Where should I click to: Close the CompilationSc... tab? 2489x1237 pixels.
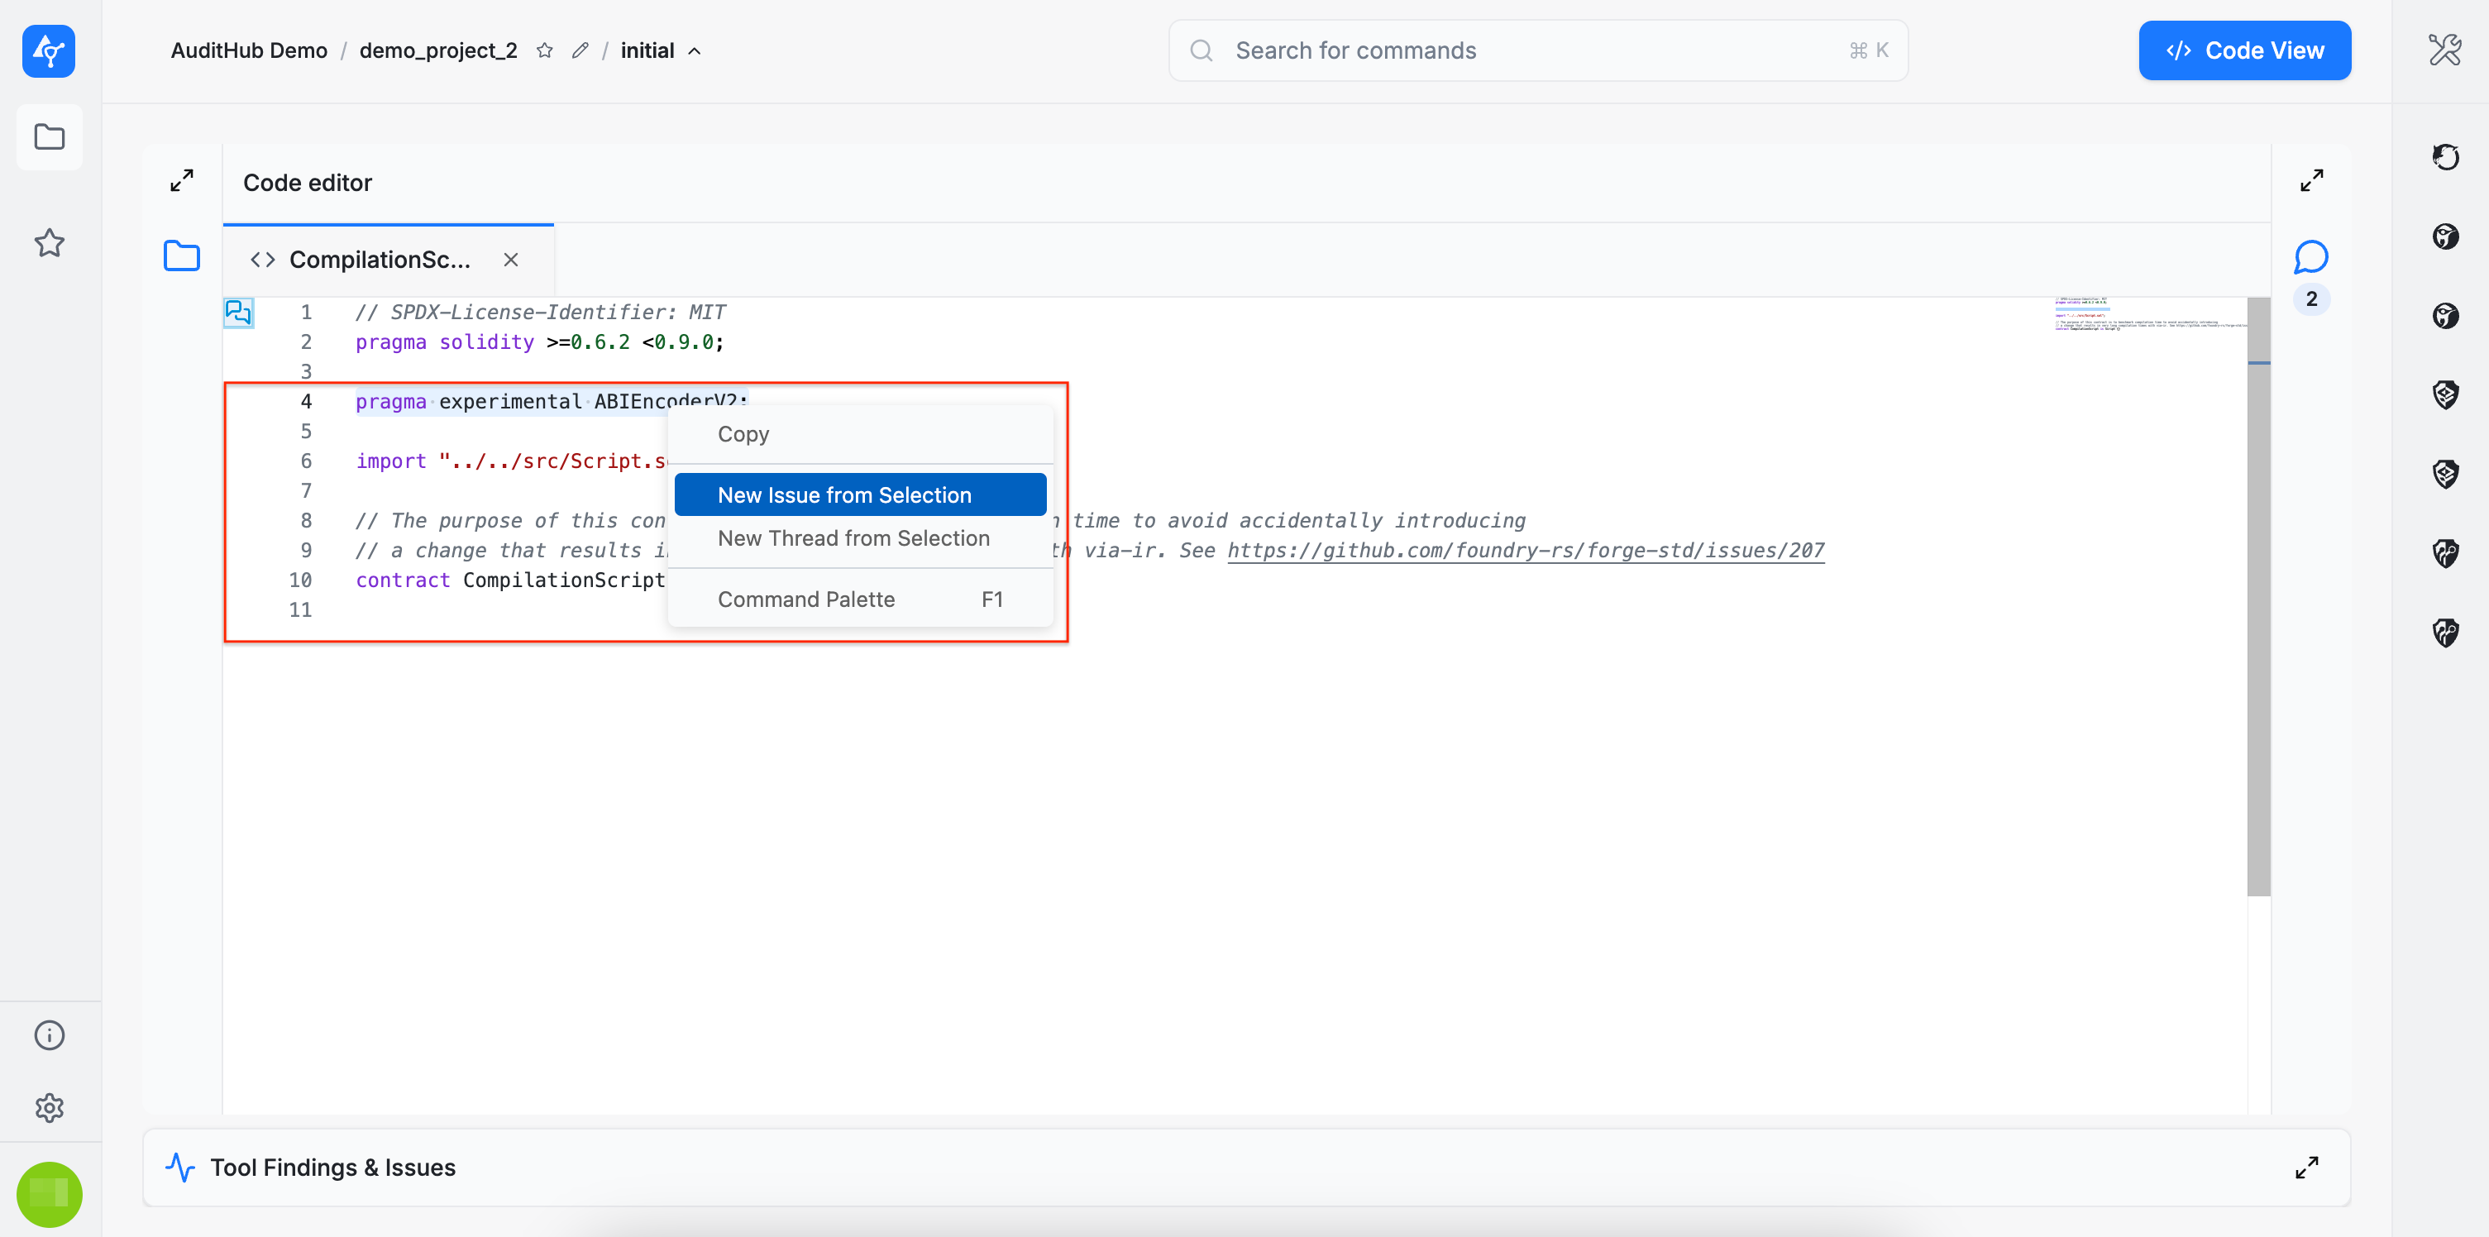511,260
